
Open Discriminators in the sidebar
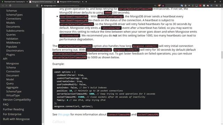coord(15,51)
